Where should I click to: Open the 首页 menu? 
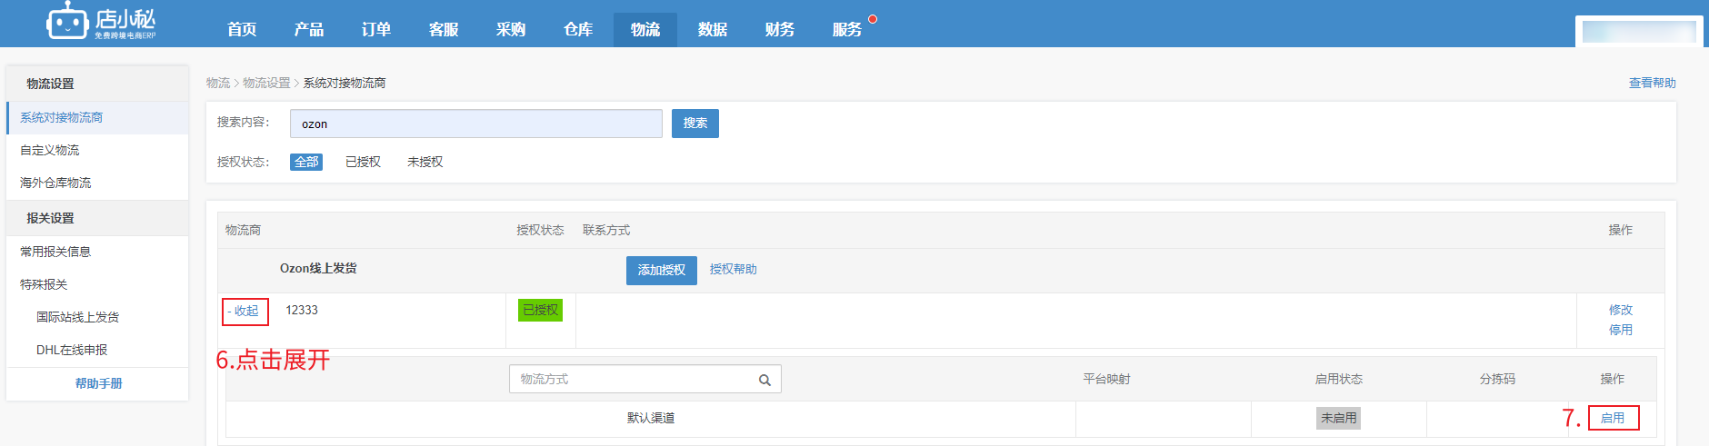click(242, 29)
